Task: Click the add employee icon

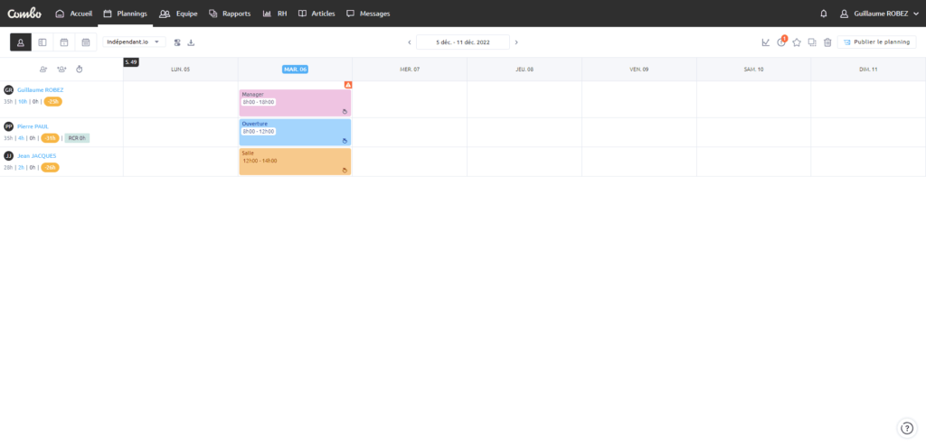Action: (x=43, y=69)
